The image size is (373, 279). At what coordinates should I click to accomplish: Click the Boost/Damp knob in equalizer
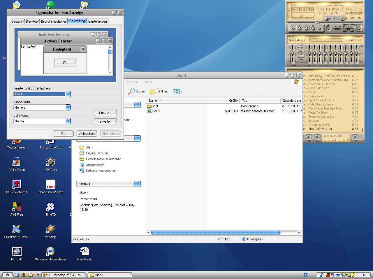[x=301, y=53]
